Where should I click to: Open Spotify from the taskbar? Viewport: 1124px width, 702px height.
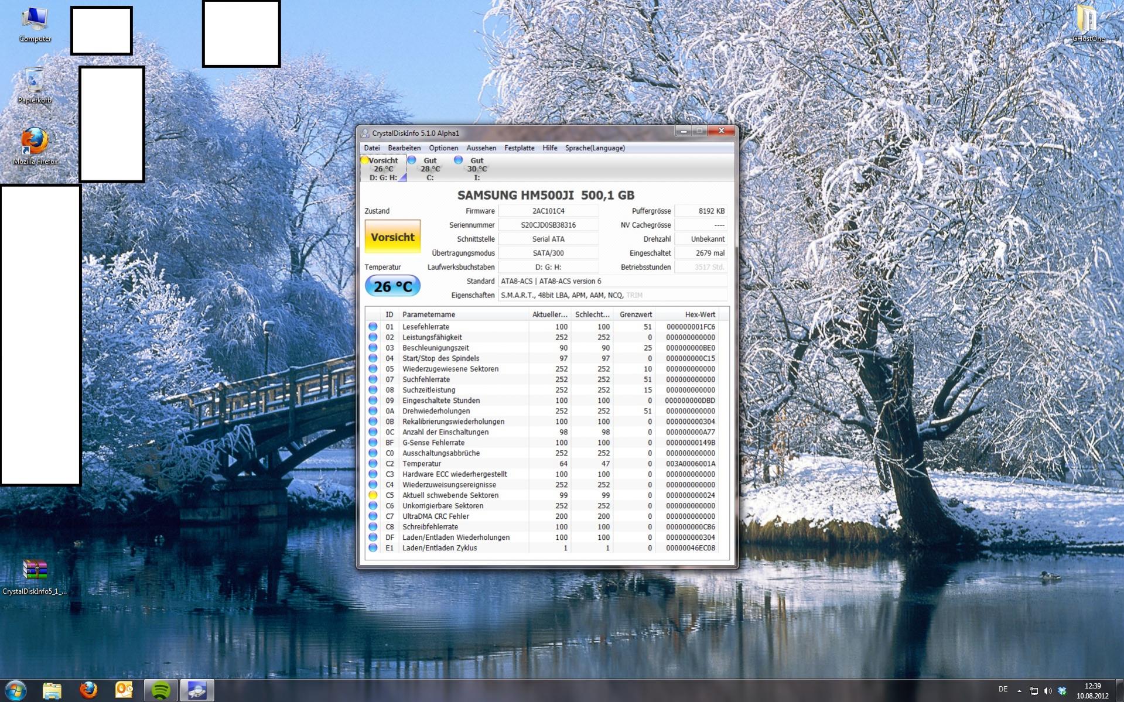(x=161, y=690)
